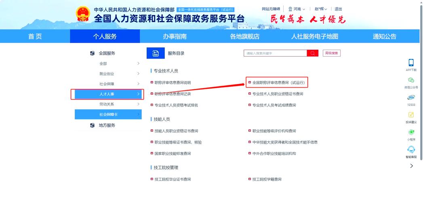
Task: Click the search keyword input field
Action: [275, 53]
